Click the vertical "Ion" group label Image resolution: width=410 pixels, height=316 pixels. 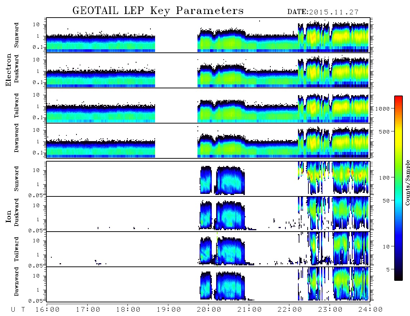pyautogui.click(x=8, y=216)
